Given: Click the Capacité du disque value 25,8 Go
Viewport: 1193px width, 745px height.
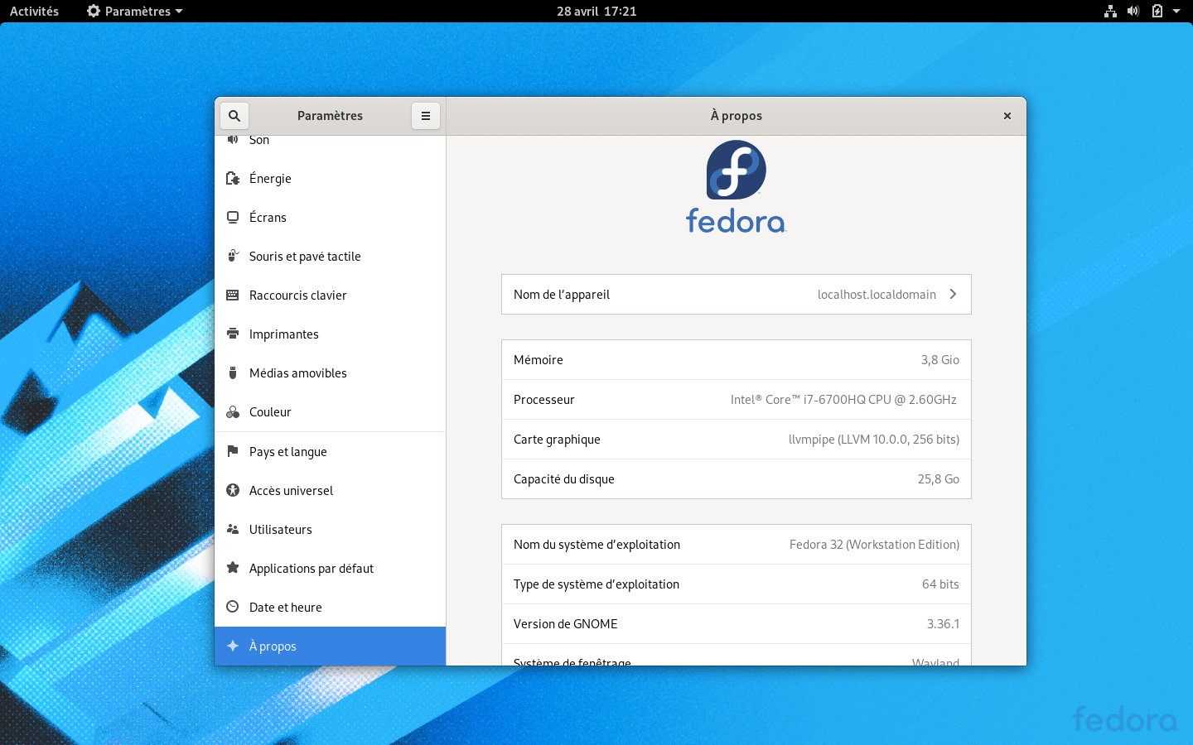Looking at the screenshot, I should pyautogui.click(x=939, y=479).
